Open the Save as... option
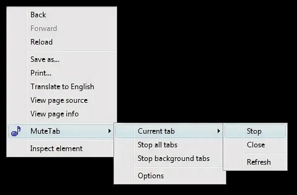 pos(45,59)
